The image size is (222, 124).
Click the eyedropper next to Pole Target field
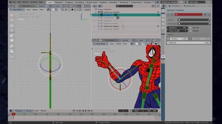209,24
